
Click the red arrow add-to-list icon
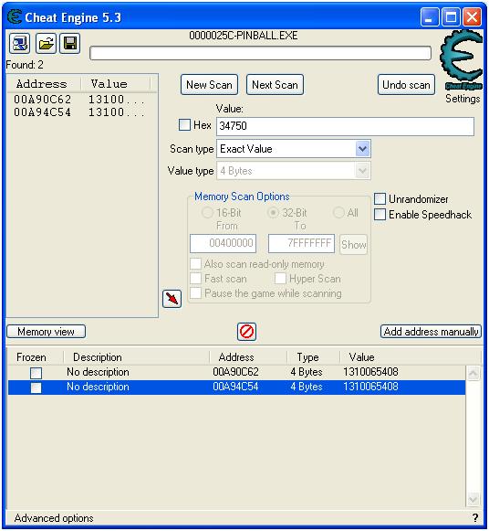tap(172, 299)
